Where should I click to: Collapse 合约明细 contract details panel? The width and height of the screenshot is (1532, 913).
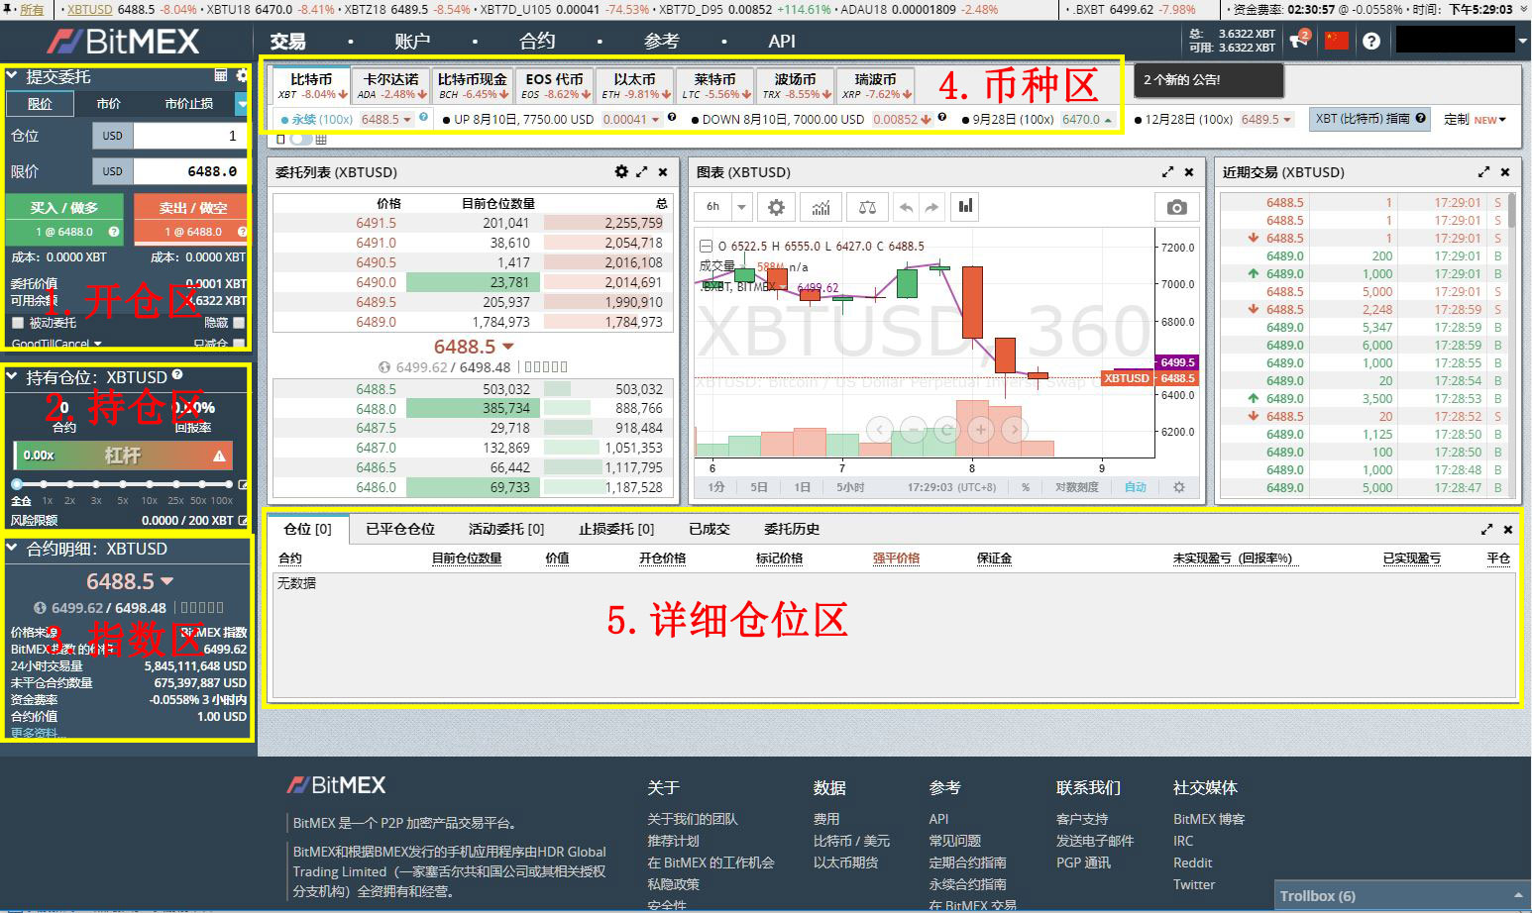pyautogui.click(x=12, y=548)
